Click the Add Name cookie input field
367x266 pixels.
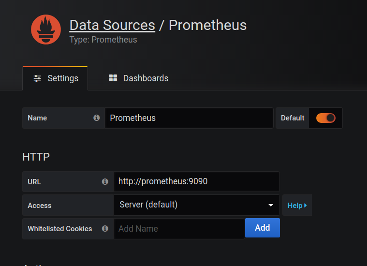coord(179,229)
